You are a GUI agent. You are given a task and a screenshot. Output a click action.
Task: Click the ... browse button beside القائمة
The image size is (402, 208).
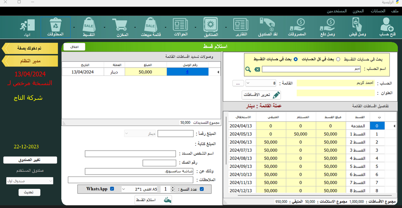tap(238, 83)
